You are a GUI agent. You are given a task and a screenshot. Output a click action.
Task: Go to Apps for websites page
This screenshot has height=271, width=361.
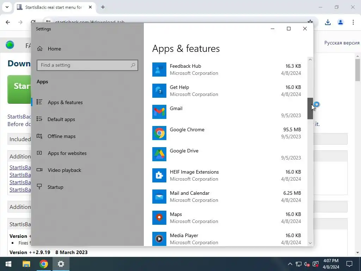point(67,153)
